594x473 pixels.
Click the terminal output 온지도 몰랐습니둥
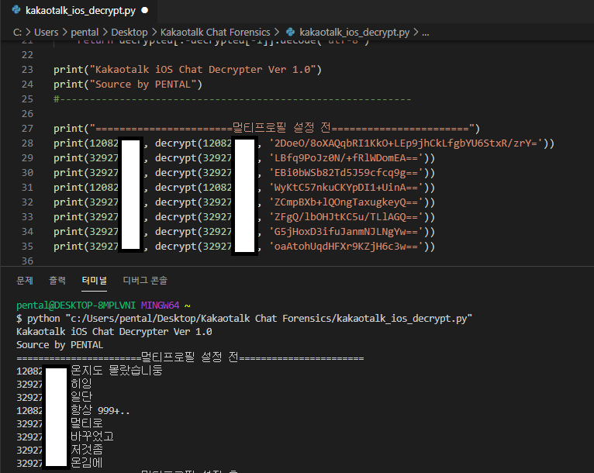pyautogui.click(x=116, y=371)
